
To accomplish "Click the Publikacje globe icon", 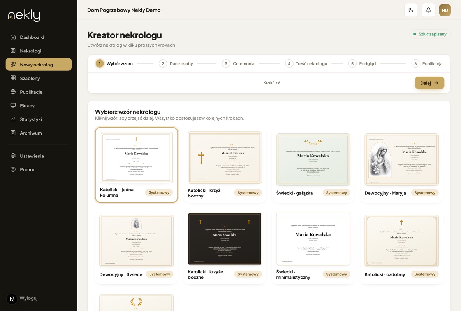I will [x=13, y=92].
